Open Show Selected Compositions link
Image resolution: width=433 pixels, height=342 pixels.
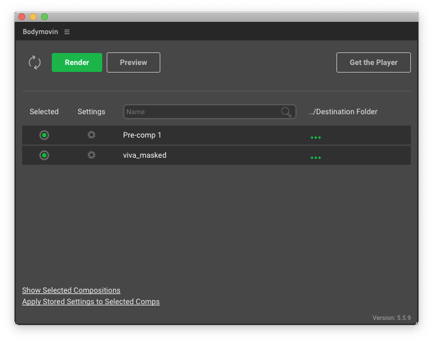tap(71, 290)
